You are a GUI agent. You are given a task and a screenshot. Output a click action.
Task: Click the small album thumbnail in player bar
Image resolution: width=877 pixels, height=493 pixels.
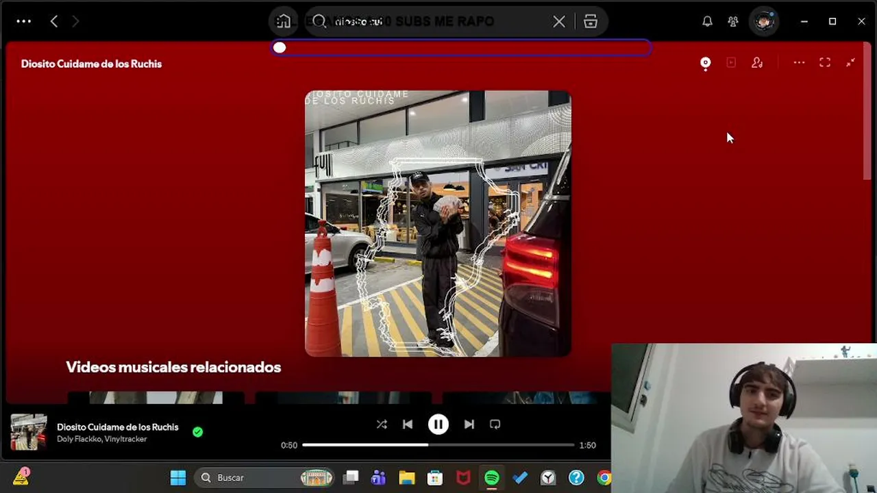[x=29, y=432]
